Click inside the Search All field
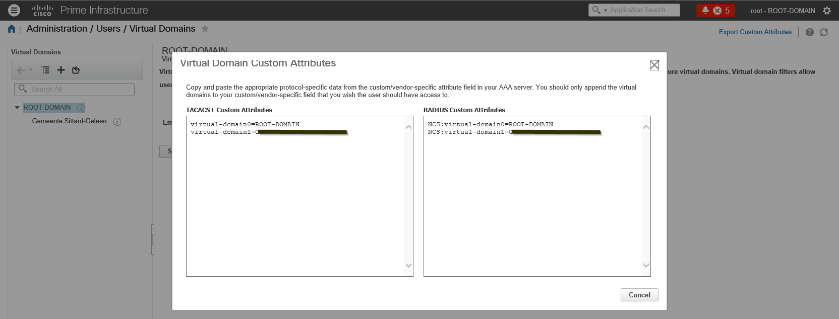 click(74, 89)
